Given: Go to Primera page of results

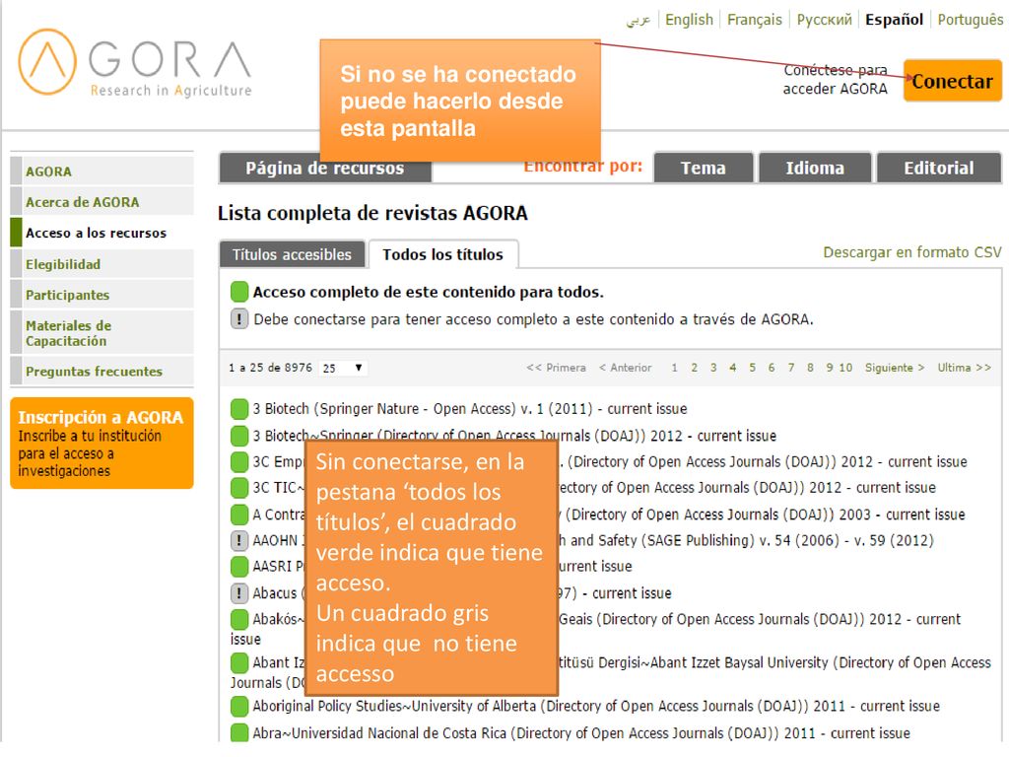Looking at the screenshot, I should click(556, 368).
